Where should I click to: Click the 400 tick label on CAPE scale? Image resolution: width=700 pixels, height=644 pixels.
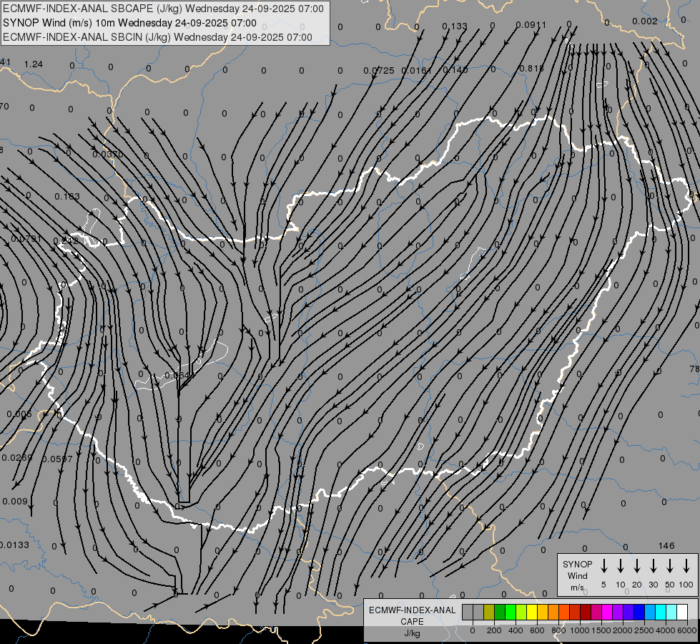click(x=516, y=630)
